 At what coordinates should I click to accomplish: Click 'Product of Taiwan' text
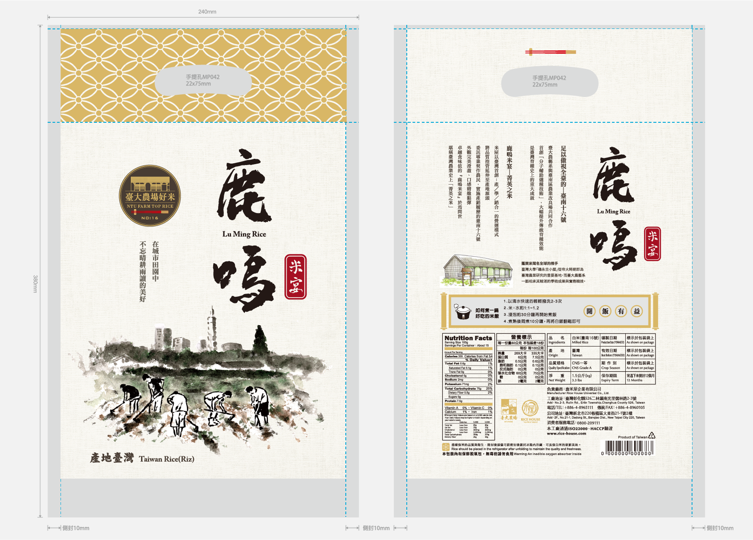point(633,437)
